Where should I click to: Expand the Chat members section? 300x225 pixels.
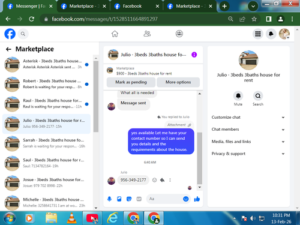point(248,130)
